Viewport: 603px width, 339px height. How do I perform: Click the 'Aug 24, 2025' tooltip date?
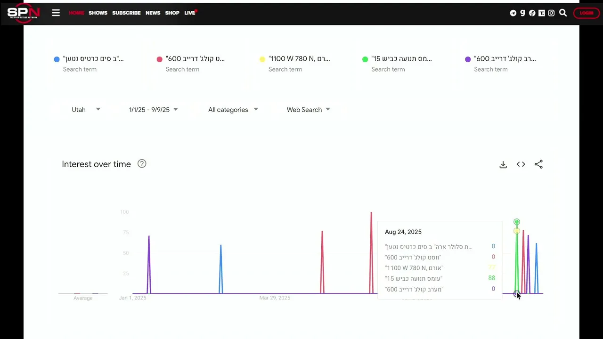403,232
